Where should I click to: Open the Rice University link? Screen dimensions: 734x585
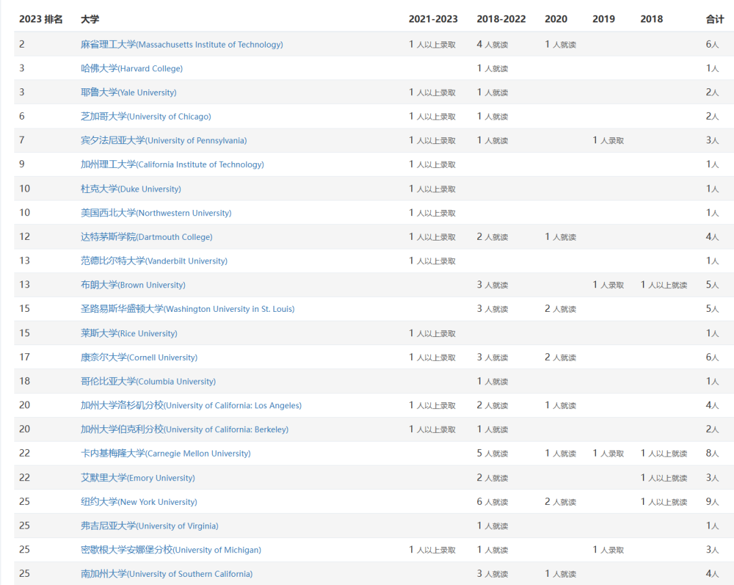[128, 333]
